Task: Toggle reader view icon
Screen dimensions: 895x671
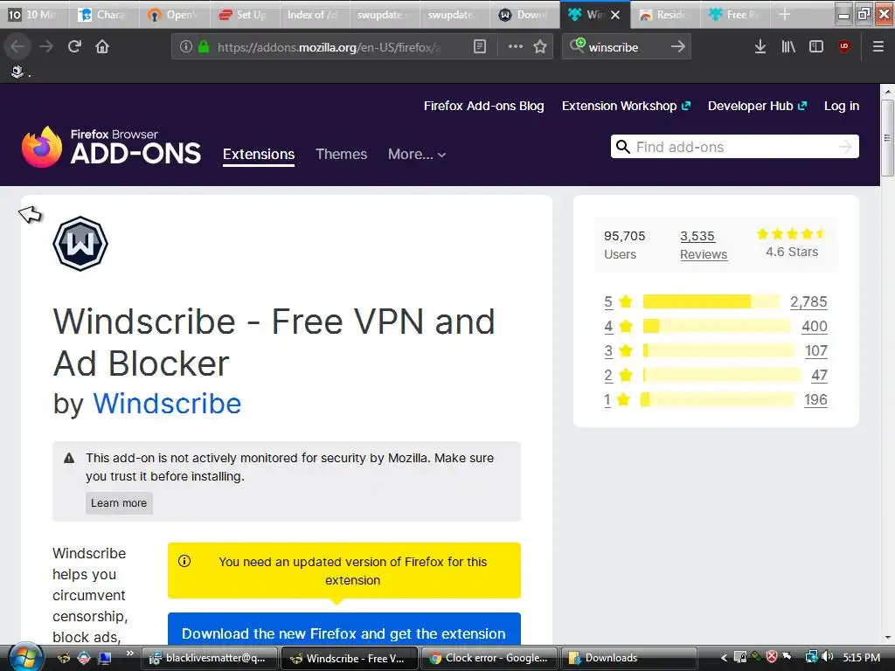Action: pos(480,46)
